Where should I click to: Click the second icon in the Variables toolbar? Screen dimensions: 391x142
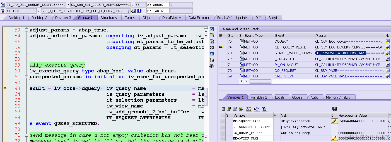pyautogui.click(x=229, y=109)
